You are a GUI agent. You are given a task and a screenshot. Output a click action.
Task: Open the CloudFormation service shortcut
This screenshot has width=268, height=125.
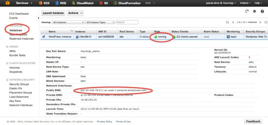127,3
